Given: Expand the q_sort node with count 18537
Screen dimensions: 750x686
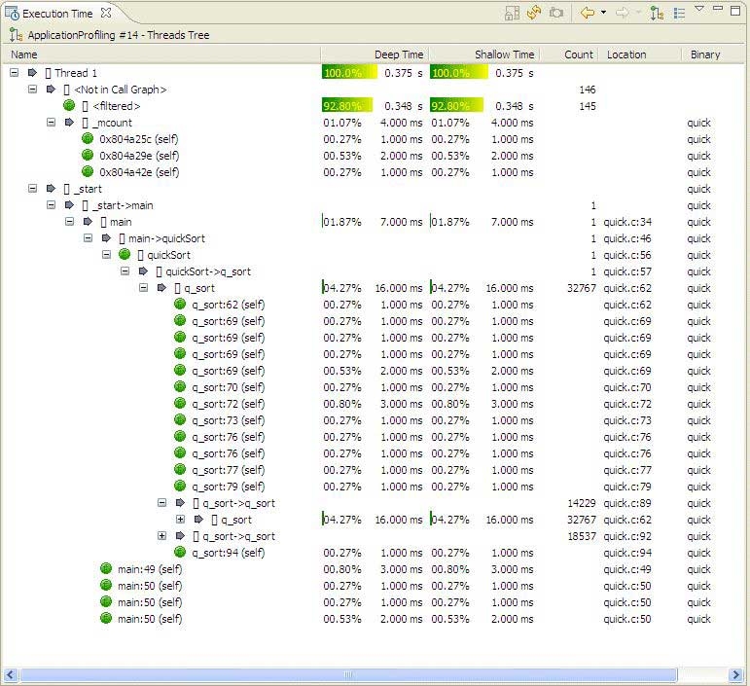Looking at the screenshot, I should click(162, 536).
